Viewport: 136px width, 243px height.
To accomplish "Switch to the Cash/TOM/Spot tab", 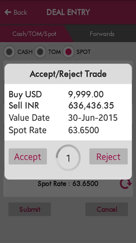I will pos(34,34).
